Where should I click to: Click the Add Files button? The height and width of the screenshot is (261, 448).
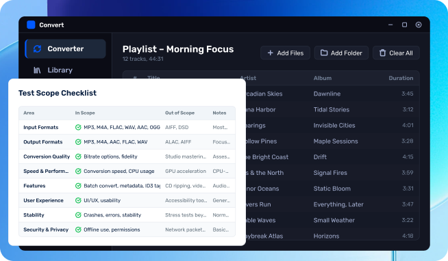point(285,53)
